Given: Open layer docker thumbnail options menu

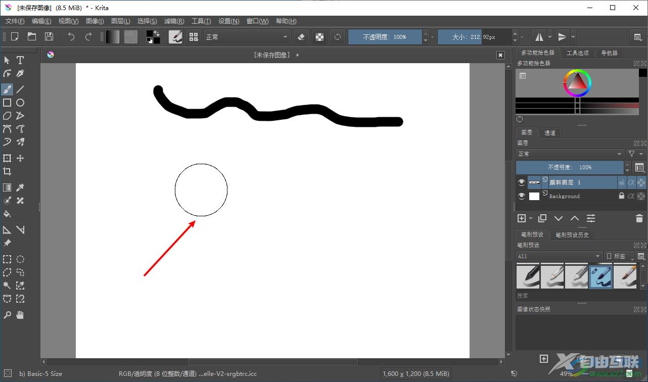Looking at the screenshot, I should [x=640, y=168].
